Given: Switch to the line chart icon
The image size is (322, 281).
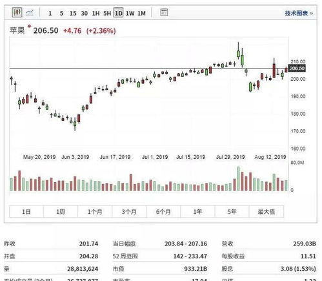Looking at the screenshot, I should [x=30, y=12].
